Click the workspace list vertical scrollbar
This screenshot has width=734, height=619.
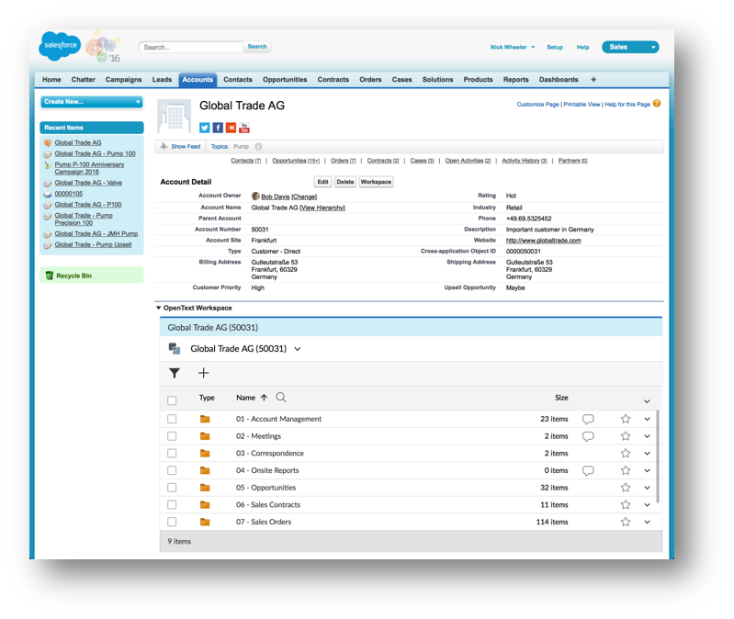coord(658,459)
